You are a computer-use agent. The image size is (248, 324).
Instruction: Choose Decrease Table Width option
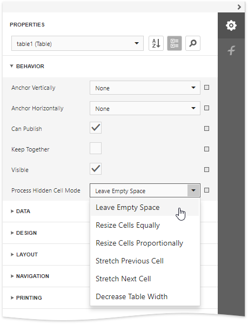pos(145,296)
